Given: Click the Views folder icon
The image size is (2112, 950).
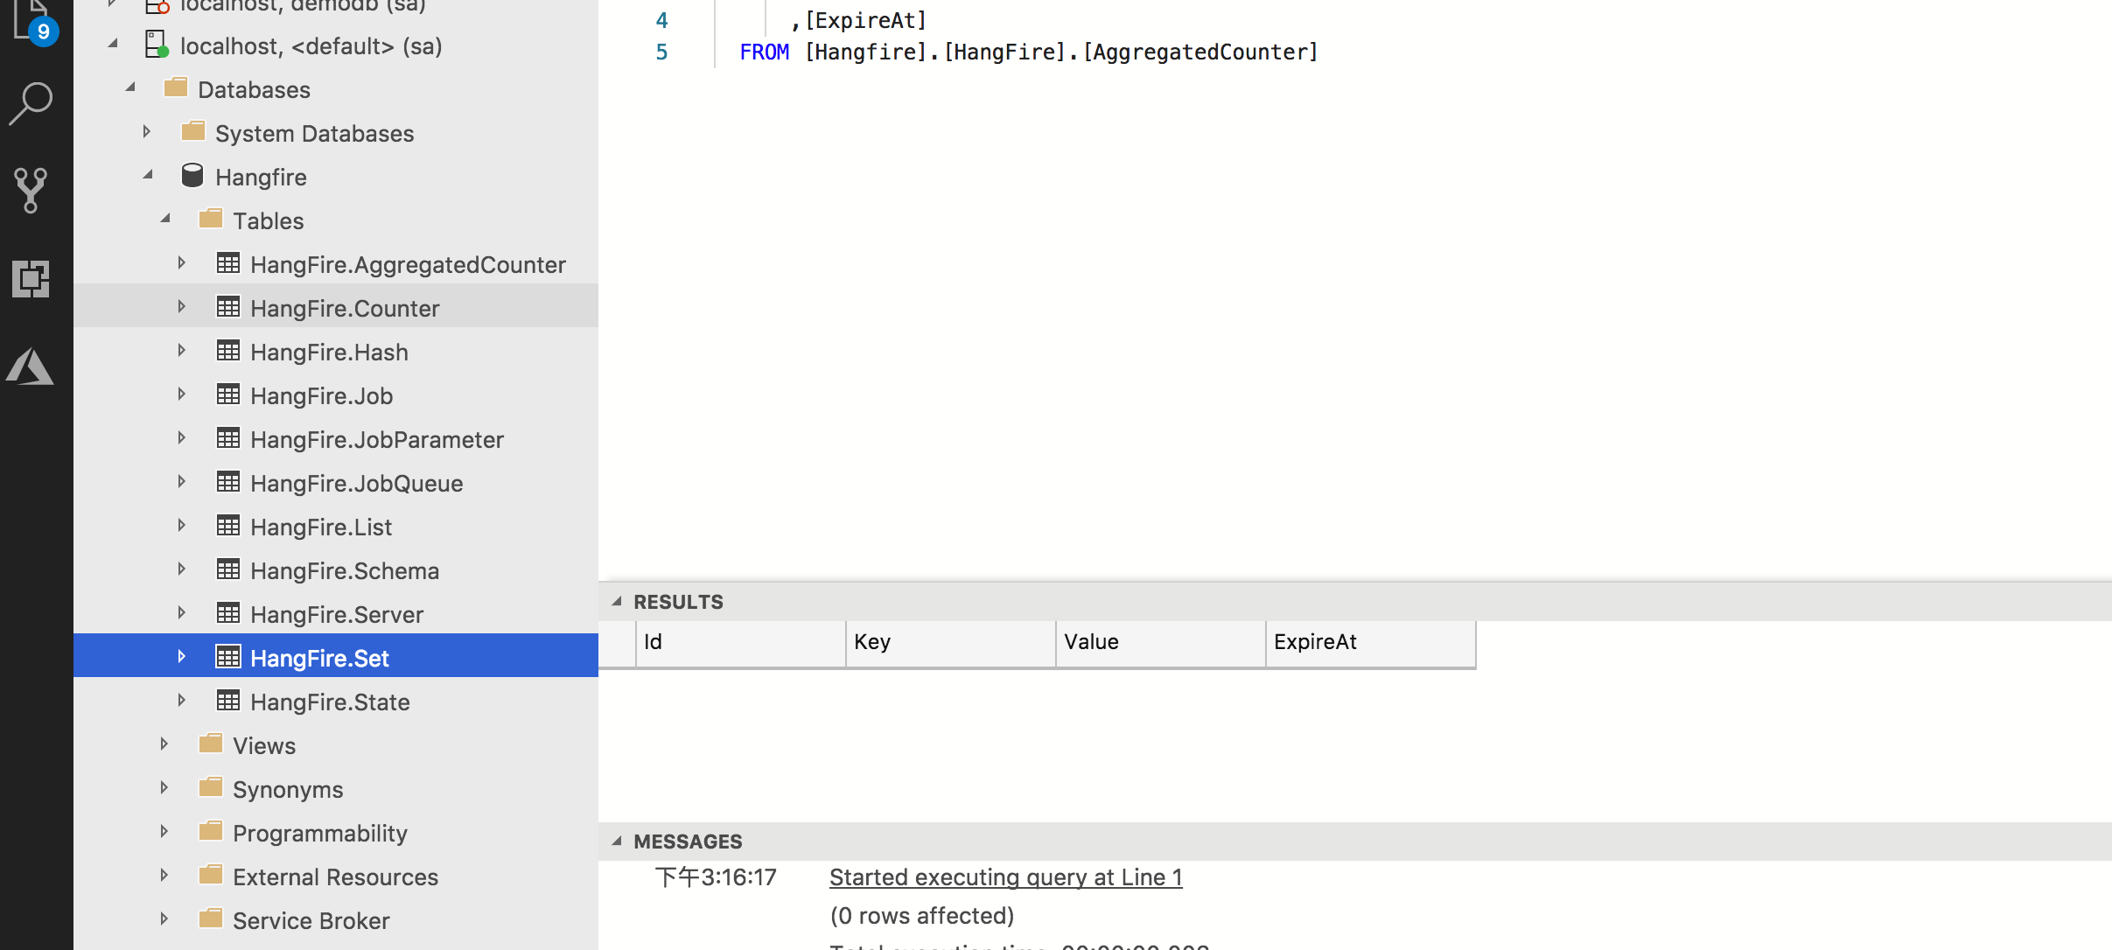Looking at the screenshot, I should tap(211, 744).
